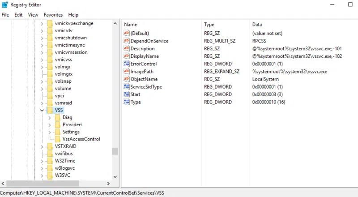Click the tree's horizontal scroll right arrow
This screenshot has height=197, width=358.
[108, 183]
